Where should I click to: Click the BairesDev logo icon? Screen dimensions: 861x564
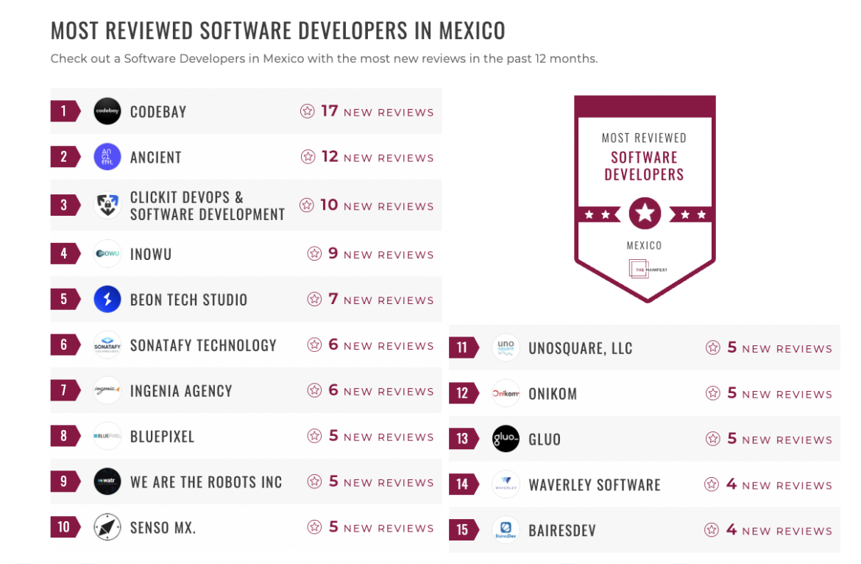pos(506,530)
